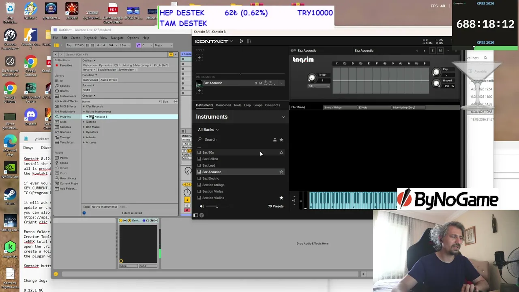519x292 pixels.
Task: Open the Kontakt logo dropdown menu
Action: (x=214, y=41)
